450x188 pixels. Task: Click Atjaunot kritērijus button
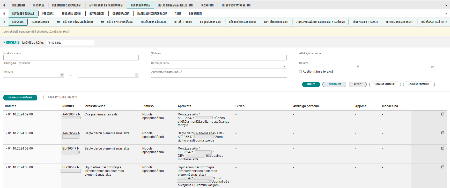pos(419,84)
